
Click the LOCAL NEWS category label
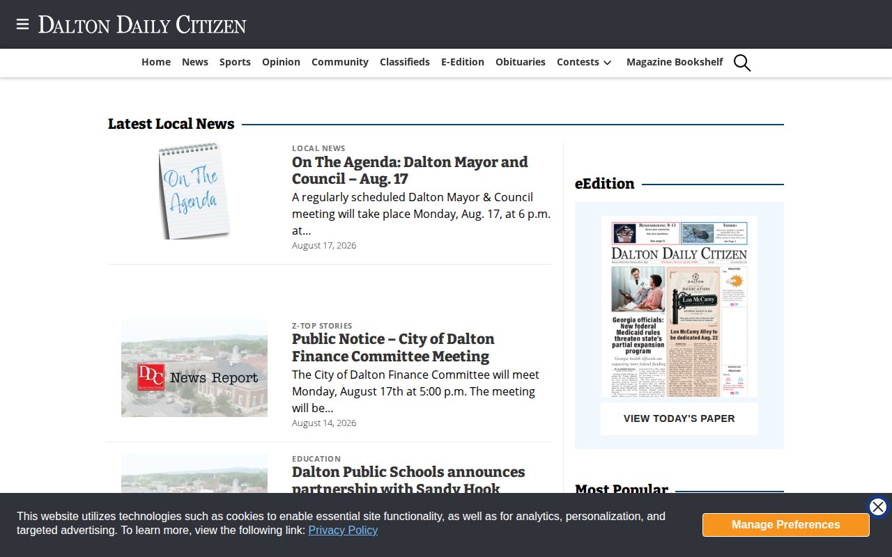tap(318, 148)
